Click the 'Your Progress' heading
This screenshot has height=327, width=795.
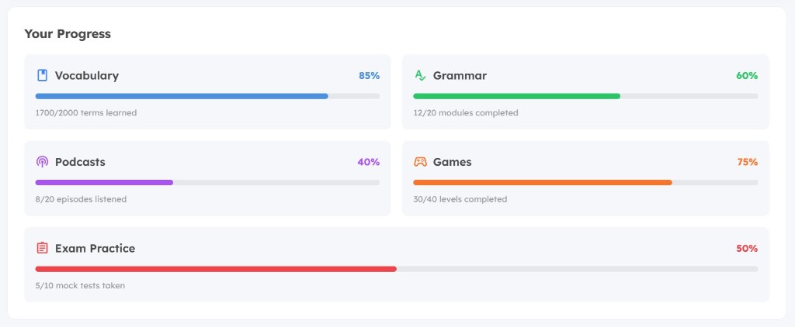(68, 34)
